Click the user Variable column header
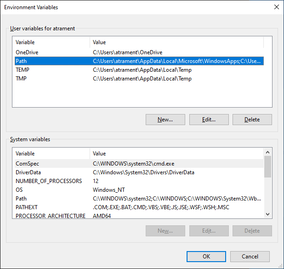 51,42
